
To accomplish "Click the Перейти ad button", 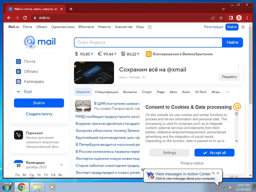I will 229,77.
